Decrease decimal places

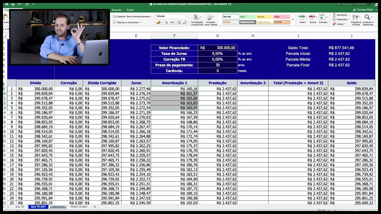(185, 22)
